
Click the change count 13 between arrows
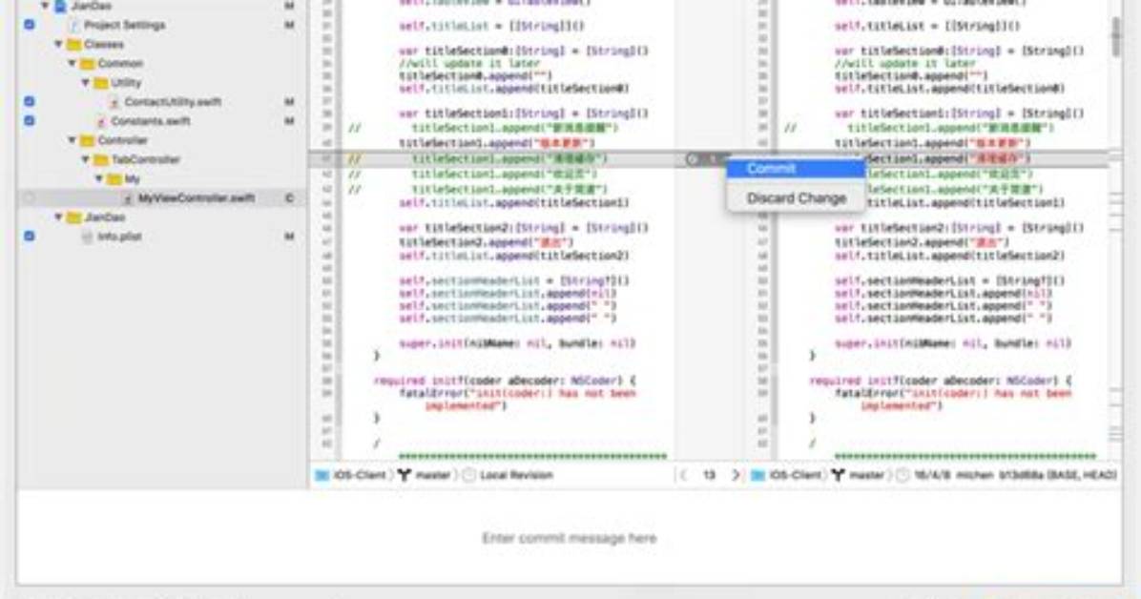tap(709, 475)
